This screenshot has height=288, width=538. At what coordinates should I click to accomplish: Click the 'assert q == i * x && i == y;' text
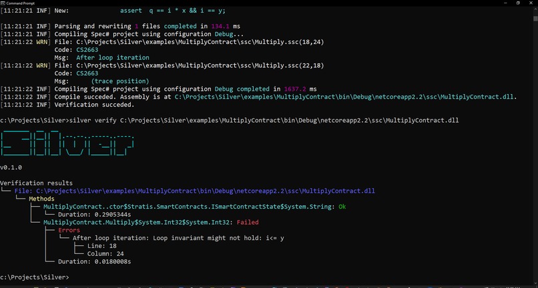[x=173, y=11]
